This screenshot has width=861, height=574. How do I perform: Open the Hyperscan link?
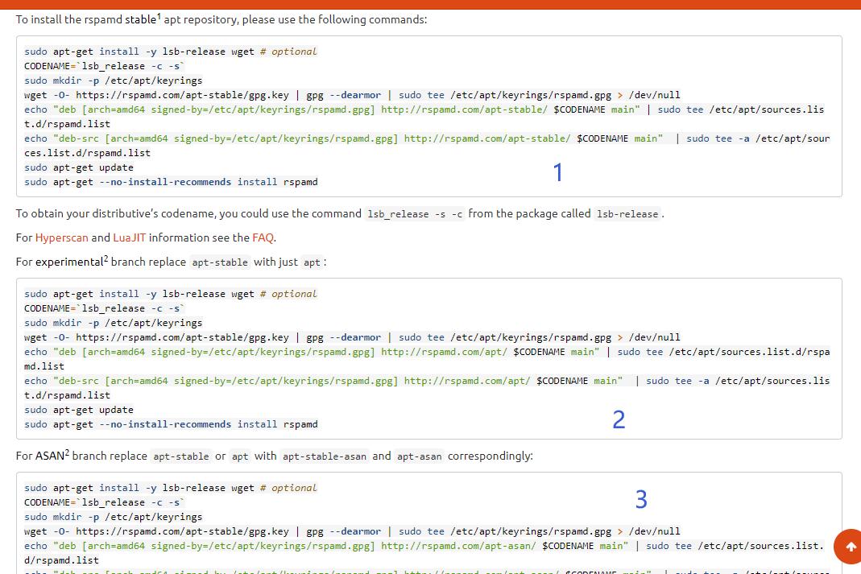pyautogui.click(x=61, y=237)
